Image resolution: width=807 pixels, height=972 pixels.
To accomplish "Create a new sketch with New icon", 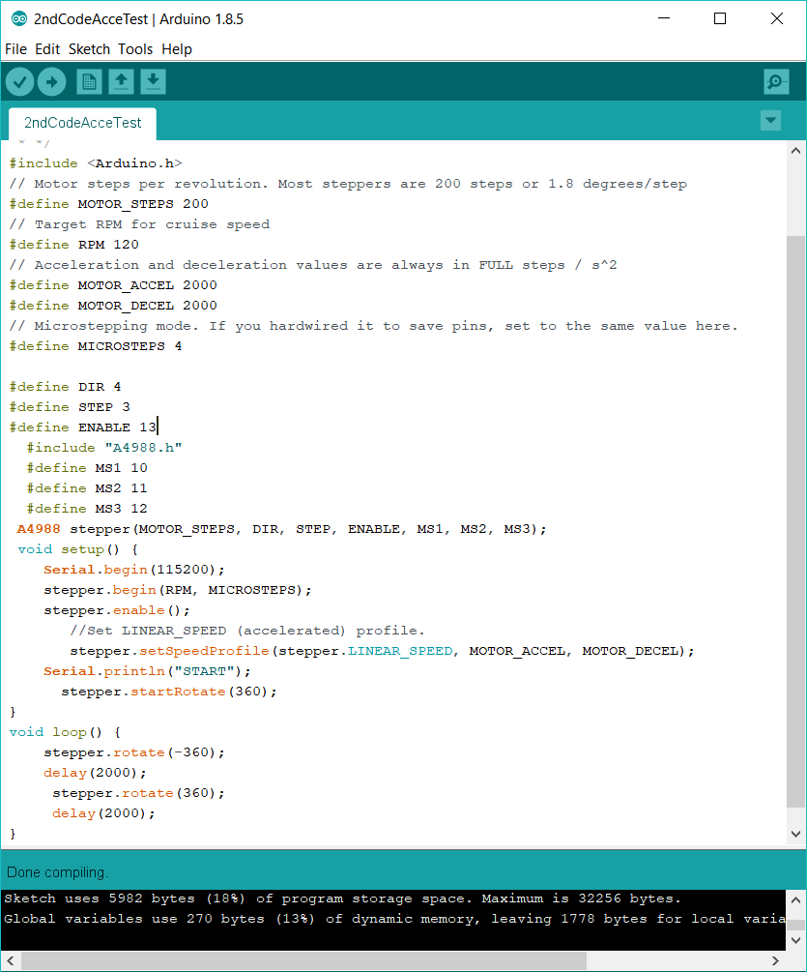I will (x=89, y=82).
